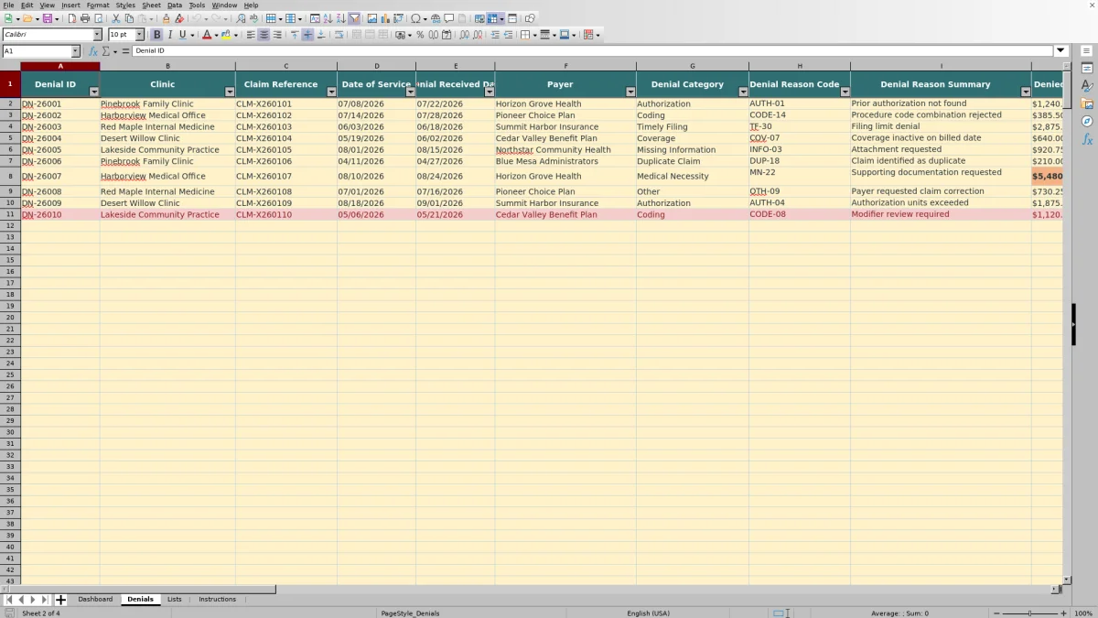
Task: Add new sheet plus button
Action: point(61,600)
